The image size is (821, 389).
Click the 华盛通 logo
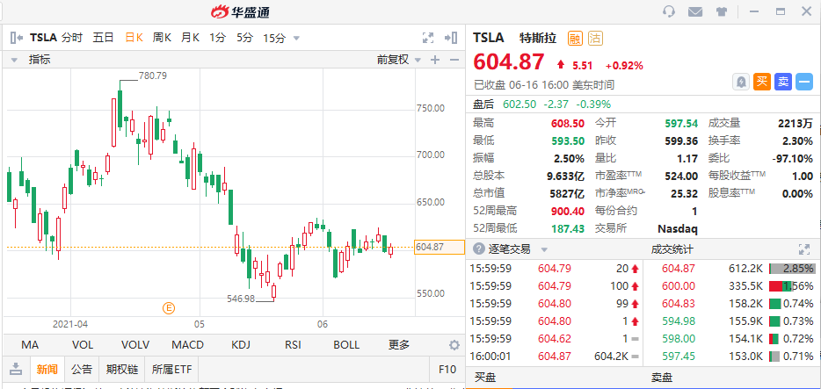[x=240, y=11]
